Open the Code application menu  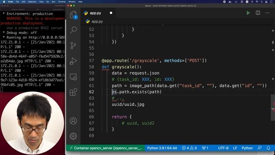[x=10, y=2]
